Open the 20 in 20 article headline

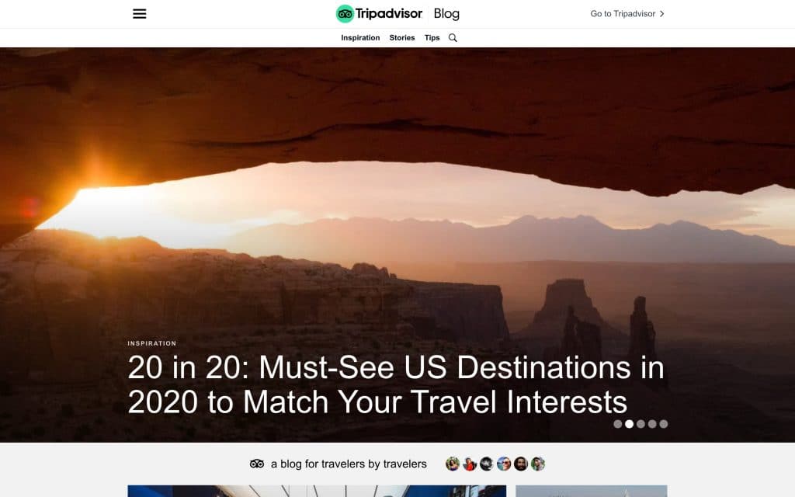click(x=396, y=384)
